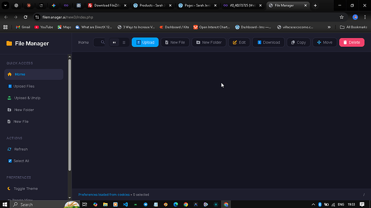371x208 pixels.
Task: Open Chrome three-dot menu
Action: [x=365, y=17]
